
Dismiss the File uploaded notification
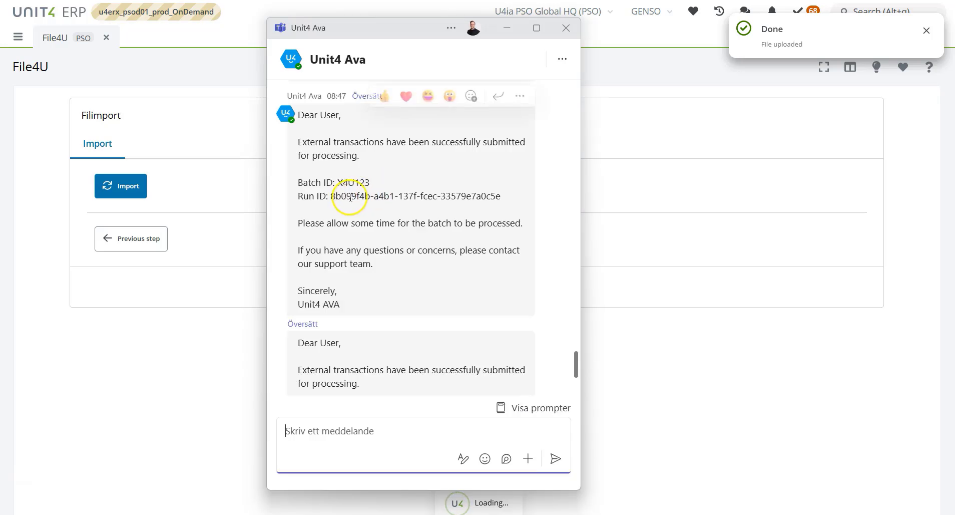tap(926, 31)
